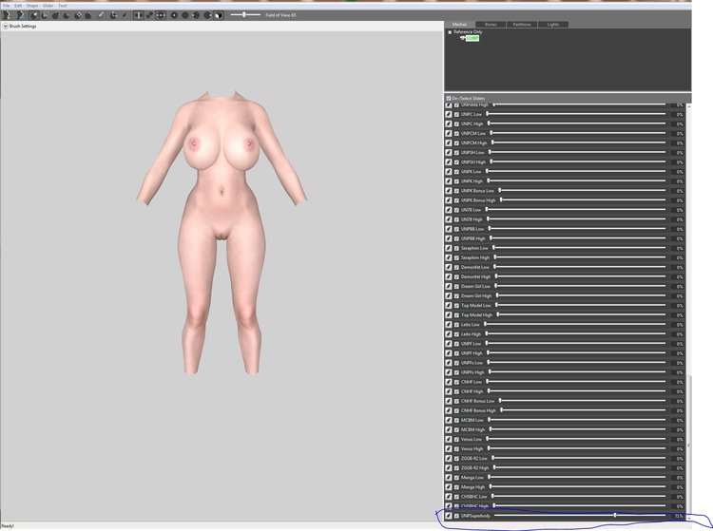Click the pencil edit icon for Venus Low
The image size is (713, 531).
(449, 439)
